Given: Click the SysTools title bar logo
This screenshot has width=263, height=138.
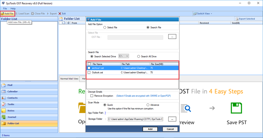Looking at the screenshot, I should click(x=3, y=3).
